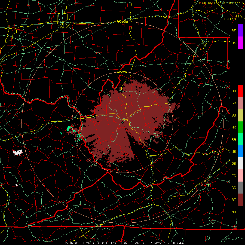Click the GR pink legend color block
The height and width of the screenshot is (245, 245).
(x=240, y=103)
